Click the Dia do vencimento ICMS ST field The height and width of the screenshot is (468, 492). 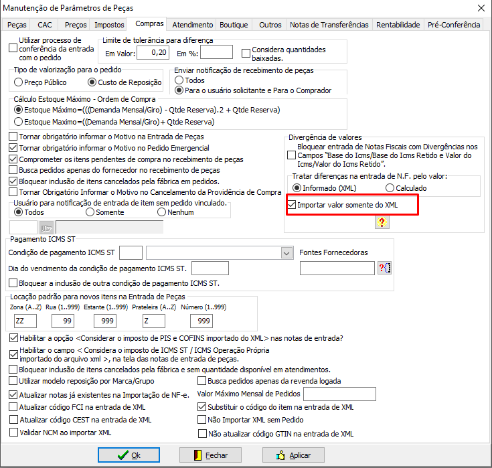210,268
